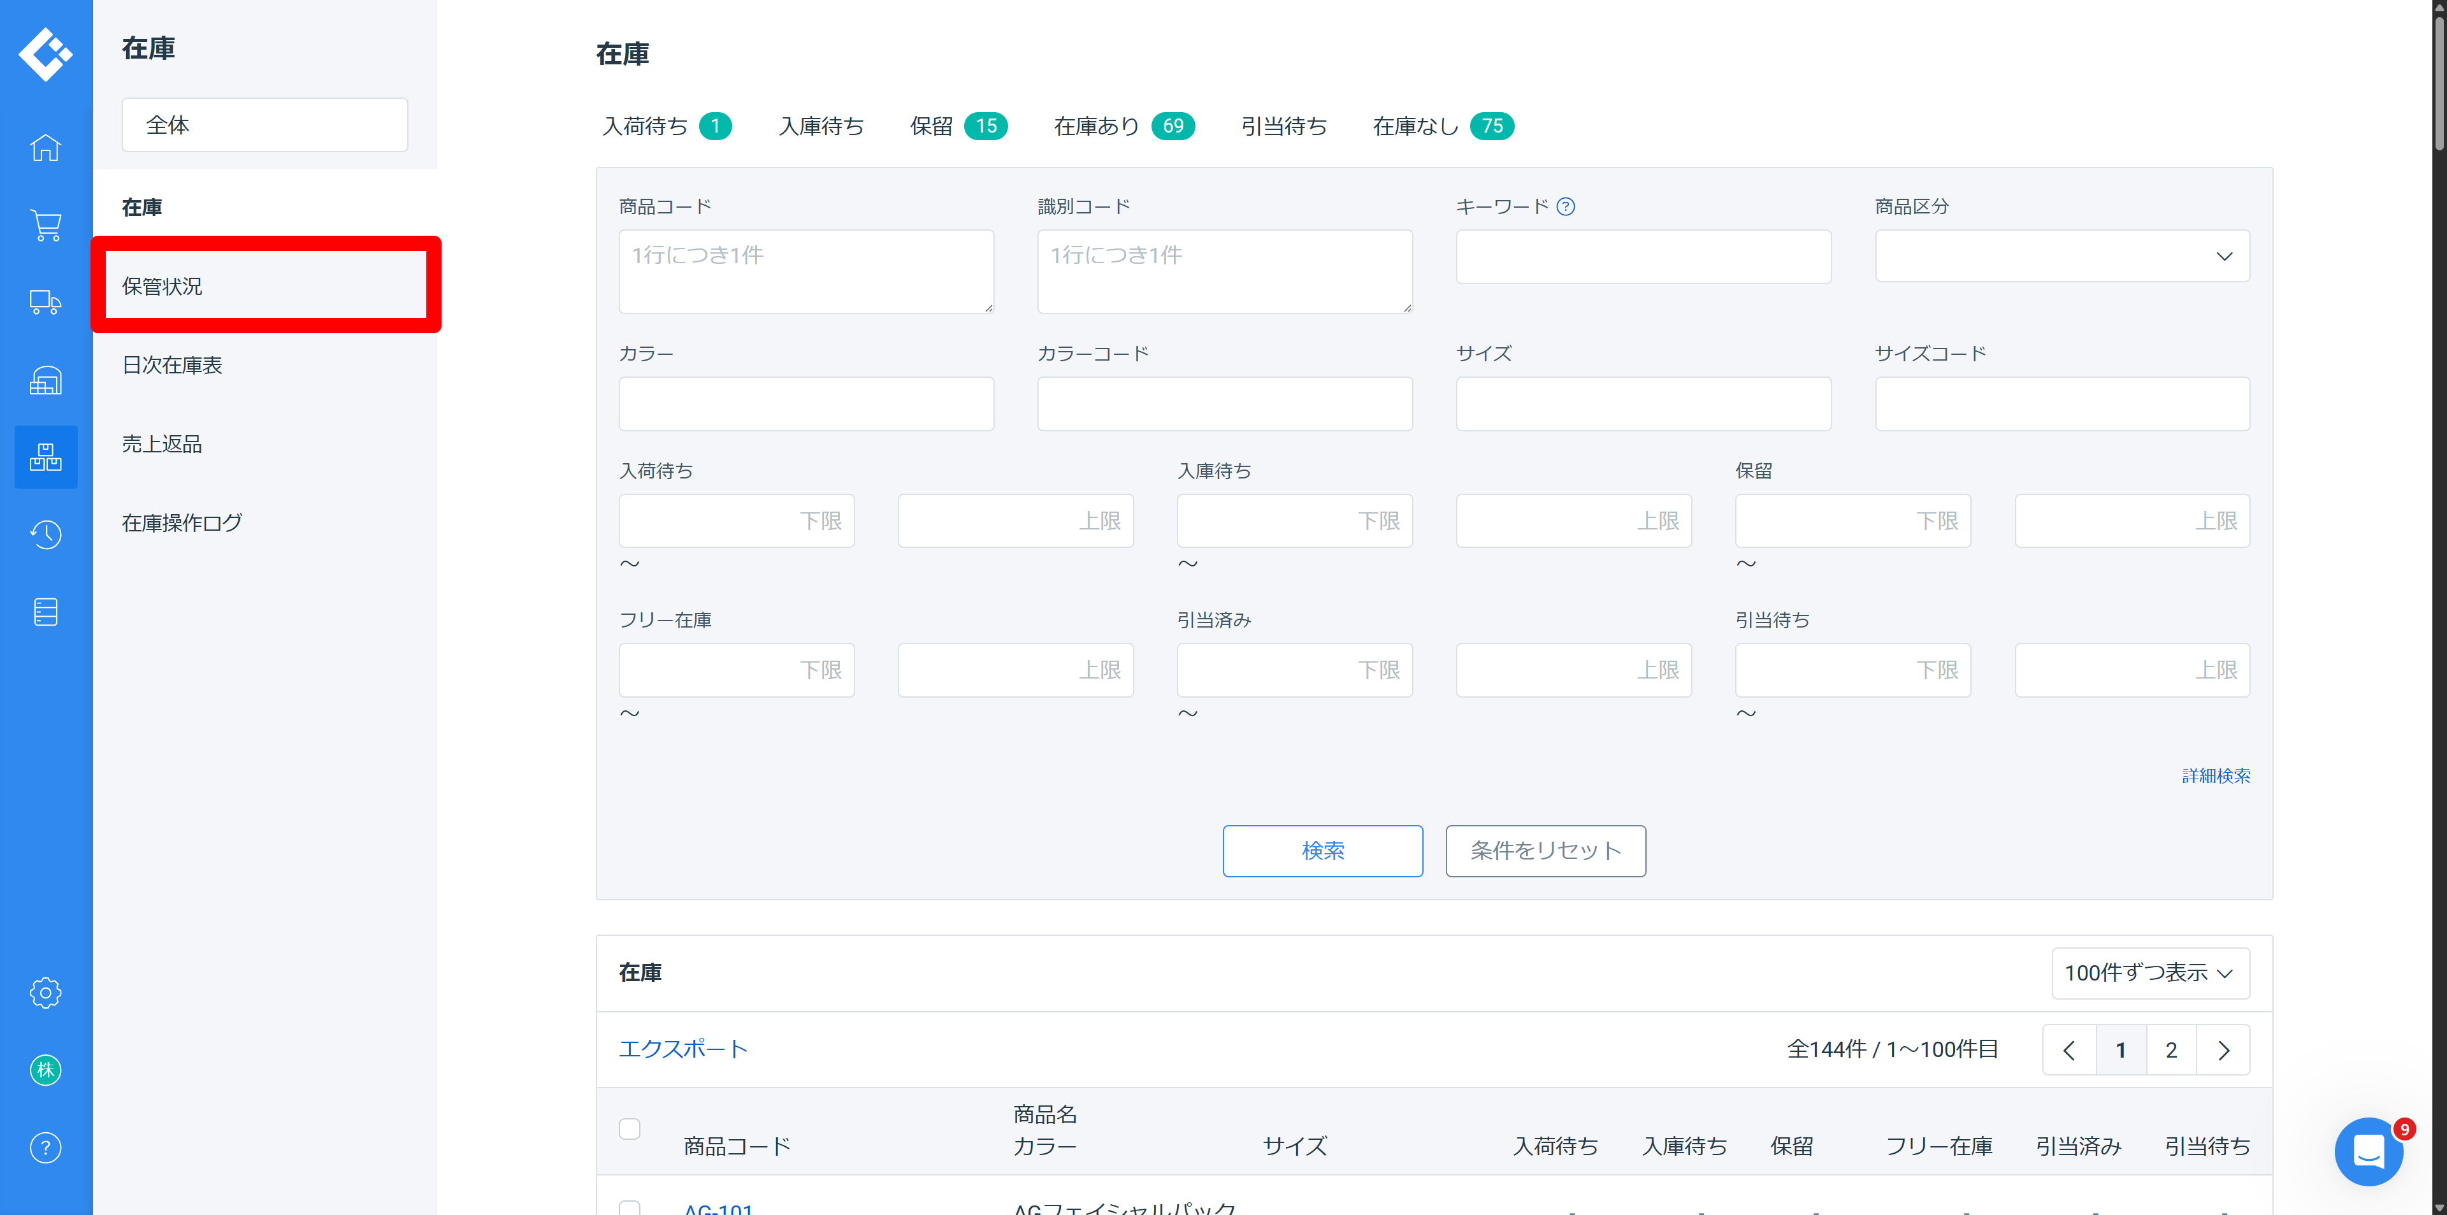
Task: Click 入荷待ち 下限 filter field
Action: click(736, 520)
